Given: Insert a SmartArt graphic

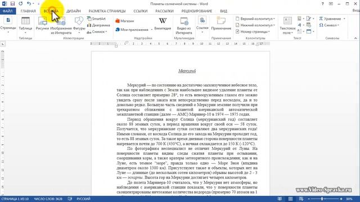Looking at the screenshot, I should coord(96,19).
